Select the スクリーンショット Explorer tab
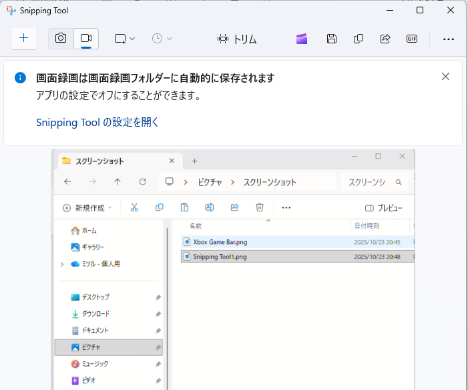468x390 pixels. (x=119, y=161)
